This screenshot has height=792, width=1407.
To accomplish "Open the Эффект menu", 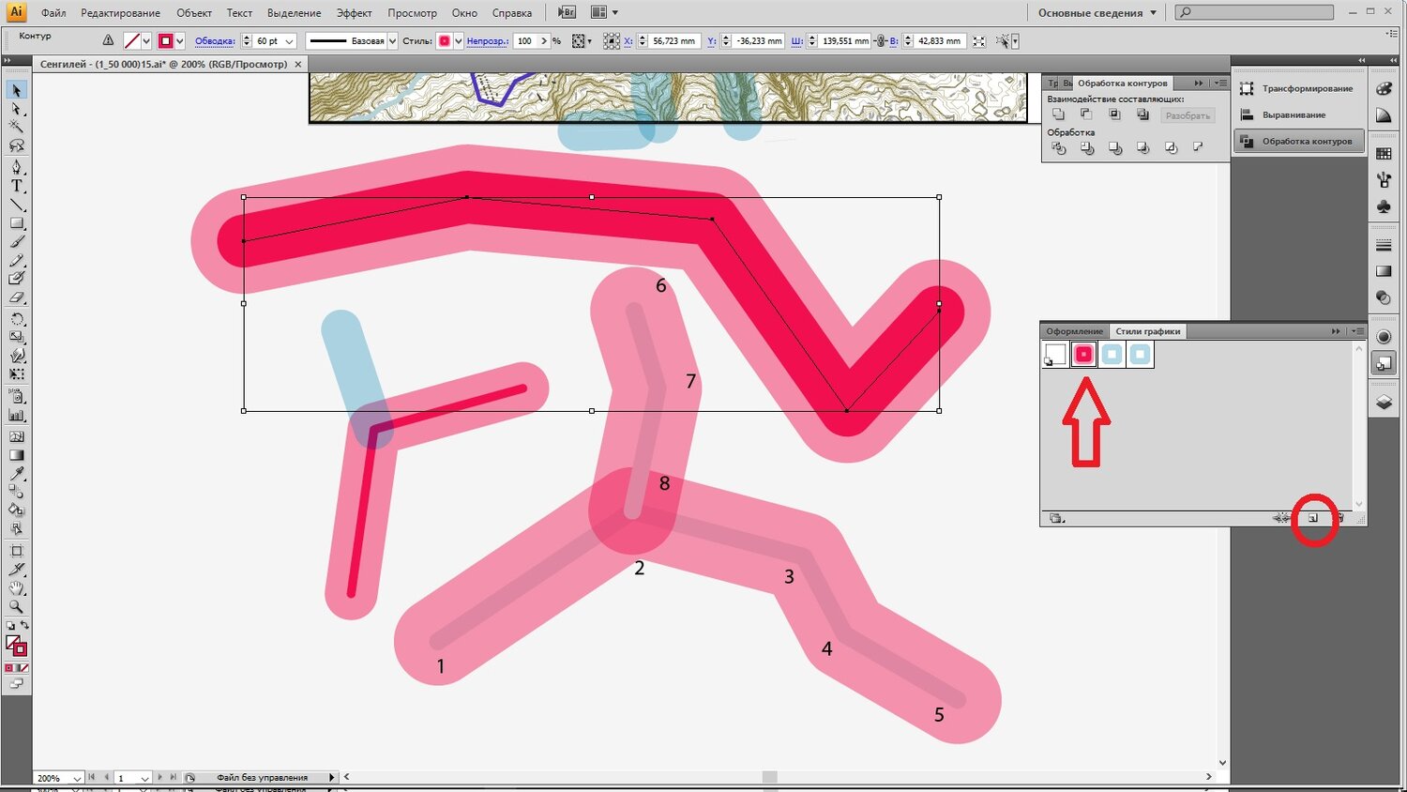I will 354,13.
